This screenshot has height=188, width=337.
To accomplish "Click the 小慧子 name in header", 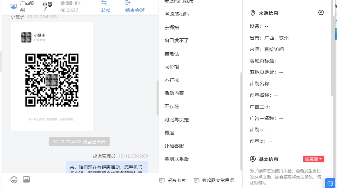I will pos(47,7).
